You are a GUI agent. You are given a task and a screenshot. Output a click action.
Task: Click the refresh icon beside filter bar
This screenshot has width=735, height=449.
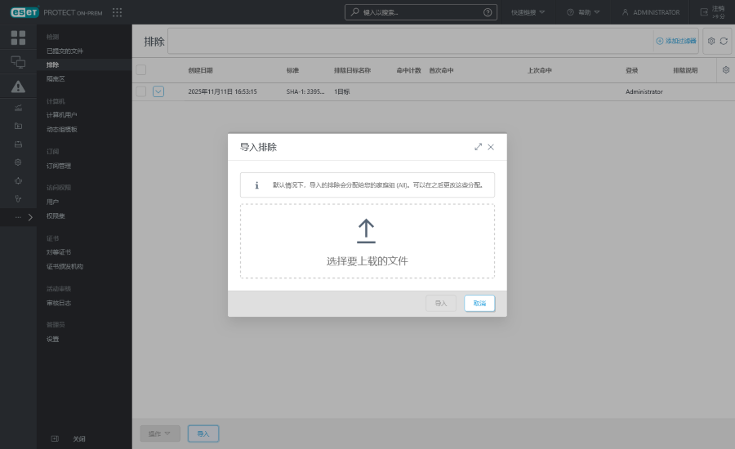[724, 41]
